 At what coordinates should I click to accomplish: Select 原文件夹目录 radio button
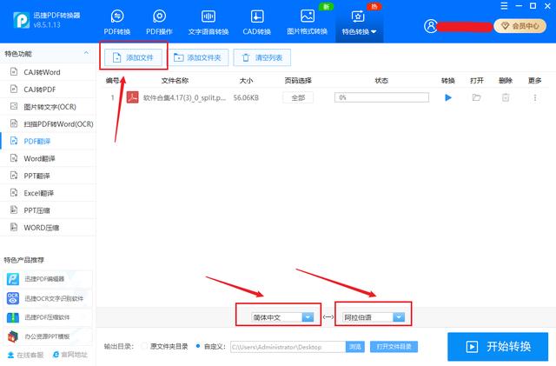[144, 346]
